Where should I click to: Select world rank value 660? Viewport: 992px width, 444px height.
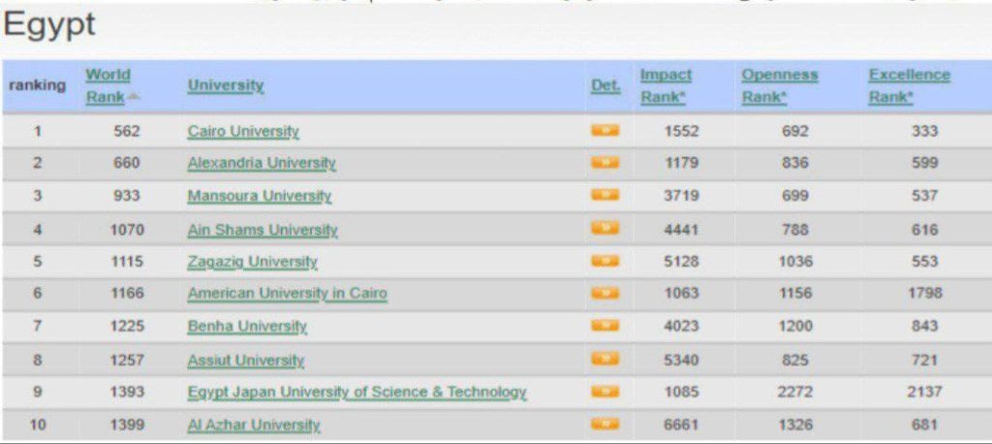[127, 164]
